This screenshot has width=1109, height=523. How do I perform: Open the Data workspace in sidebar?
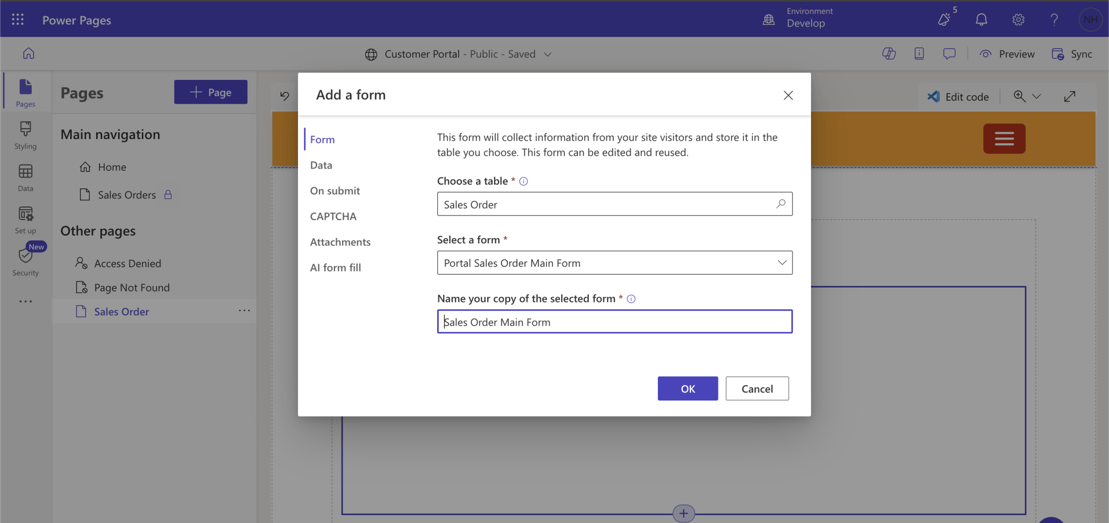tap(25, 177)
